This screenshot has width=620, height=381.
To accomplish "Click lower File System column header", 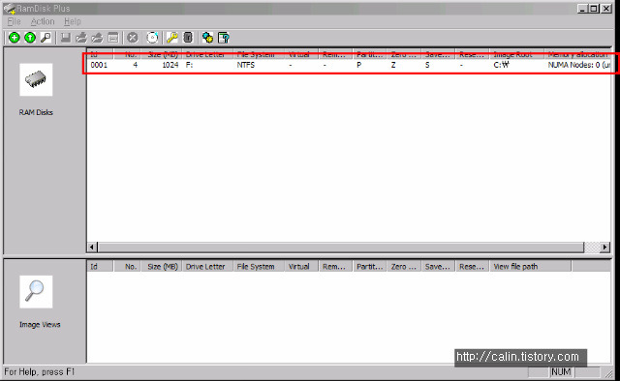I will [x=259, y=267].
